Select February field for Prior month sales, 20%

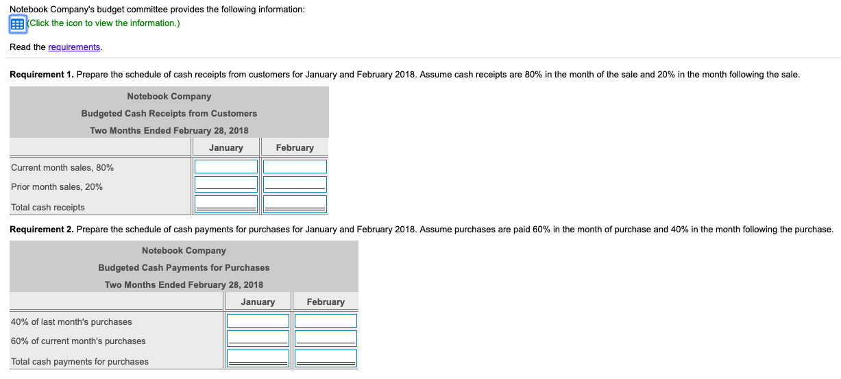click(x=295, y=184)
